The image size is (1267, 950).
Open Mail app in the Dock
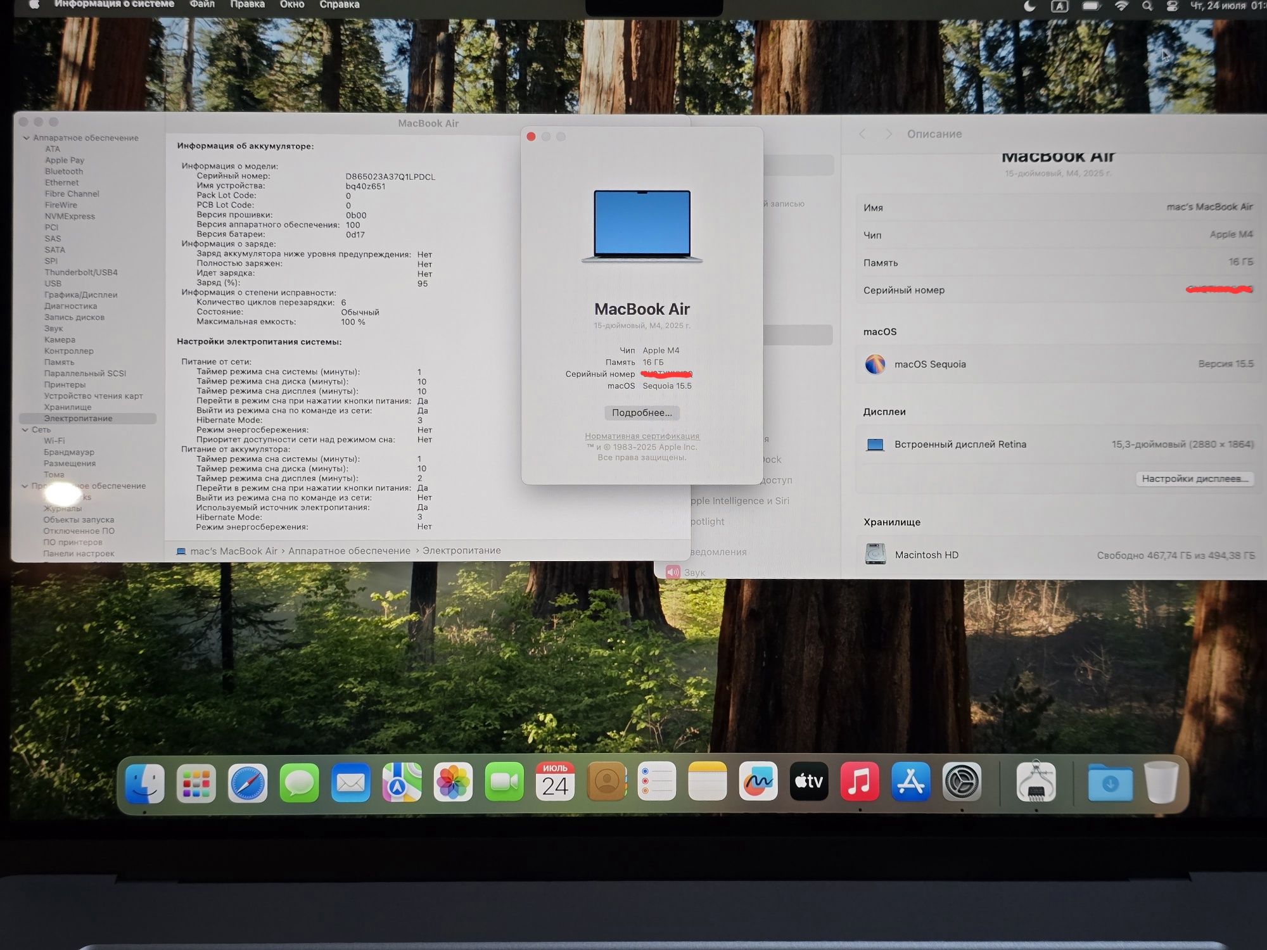(x=350, y=783)
